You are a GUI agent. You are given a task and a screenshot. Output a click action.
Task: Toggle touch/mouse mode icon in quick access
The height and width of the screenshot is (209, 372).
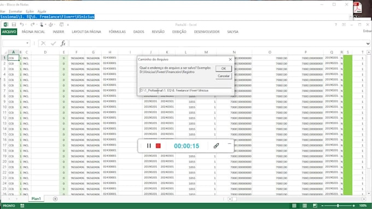[42, 25]
